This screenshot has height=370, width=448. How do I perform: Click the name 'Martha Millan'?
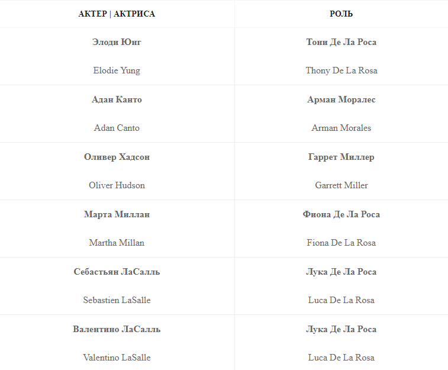[117, 243]
